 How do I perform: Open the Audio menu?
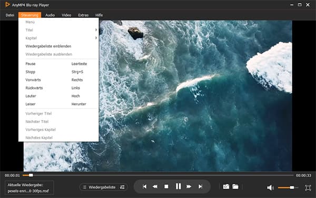50,15
